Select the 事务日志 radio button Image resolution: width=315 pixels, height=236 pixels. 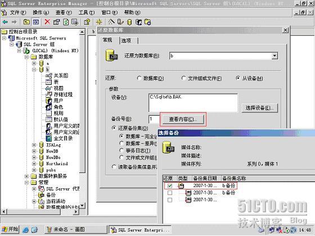(x=121, y=151)
